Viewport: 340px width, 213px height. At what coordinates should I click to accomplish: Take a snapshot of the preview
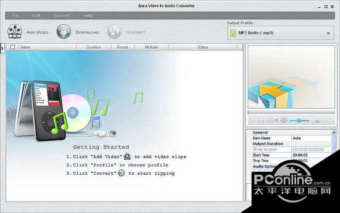[x=270, y=120]
